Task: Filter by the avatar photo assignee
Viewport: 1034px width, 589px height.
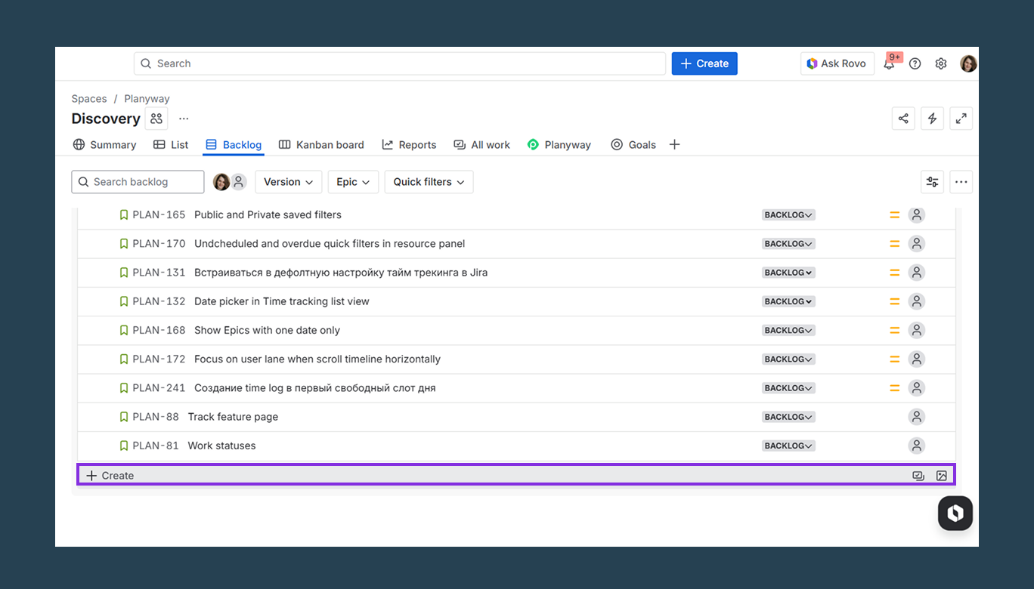Action: click(x=221, y=182)
